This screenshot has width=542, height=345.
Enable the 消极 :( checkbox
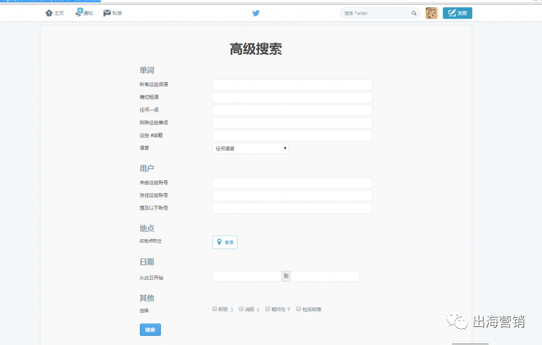pos(241,309)
